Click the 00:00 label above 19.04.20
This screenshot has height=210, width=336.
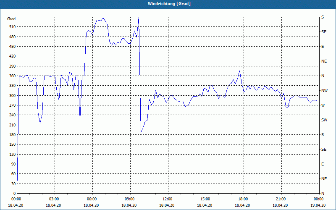pos(319,199)
